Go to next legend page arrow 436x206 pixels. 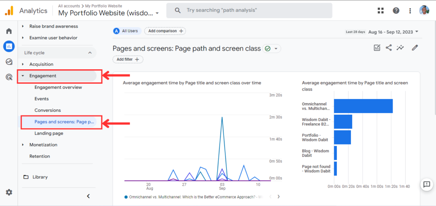pyautogui.click(x=278, y=197)
